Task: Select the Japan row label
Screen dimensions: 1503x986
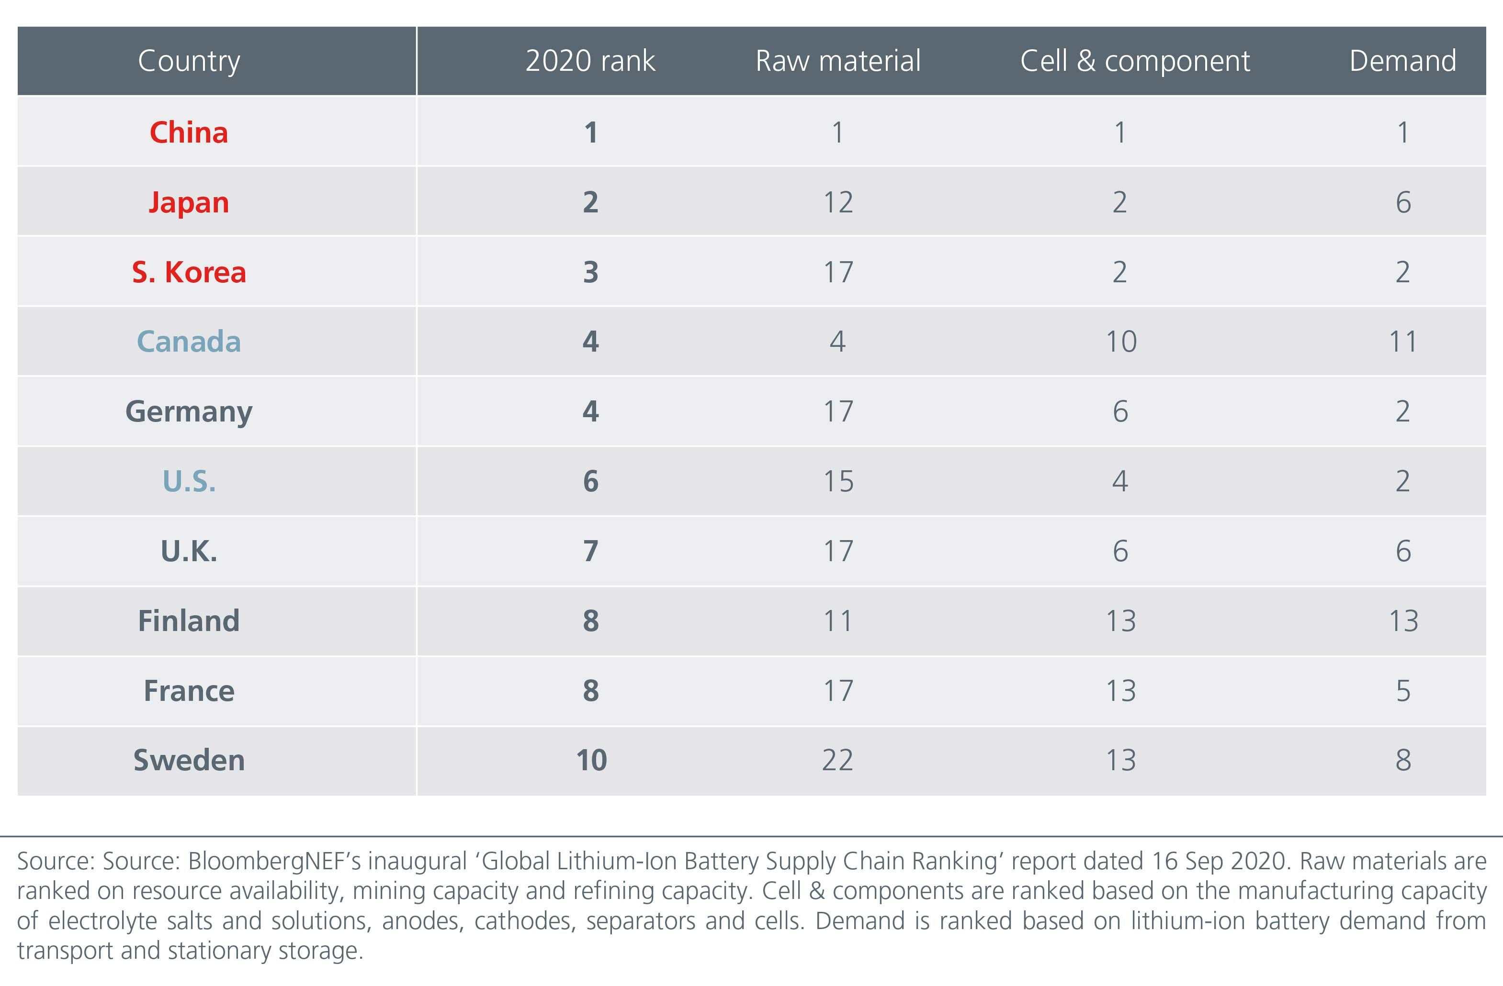Action: [189, 202]
